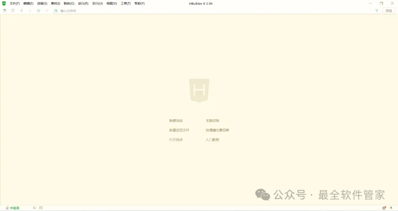Open the notification bell icon
Screen dimensions: 398x211
click(x=391, y=208)
